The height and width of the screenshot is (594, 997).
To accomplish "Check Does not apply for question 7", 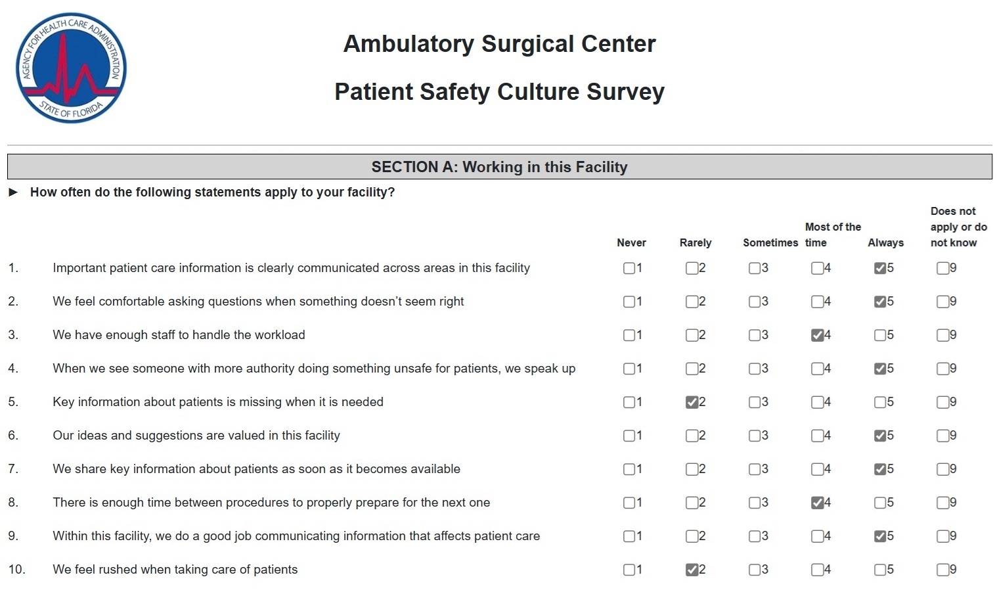I will (x=942, y=469).
